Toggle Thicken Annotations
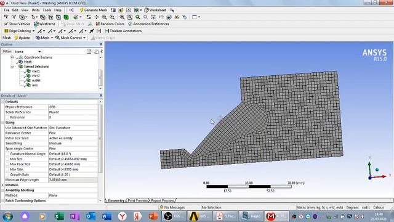Image resolution: width=394 pixels, height=222 pixels. pyautogui.click(x=123, y=31)
